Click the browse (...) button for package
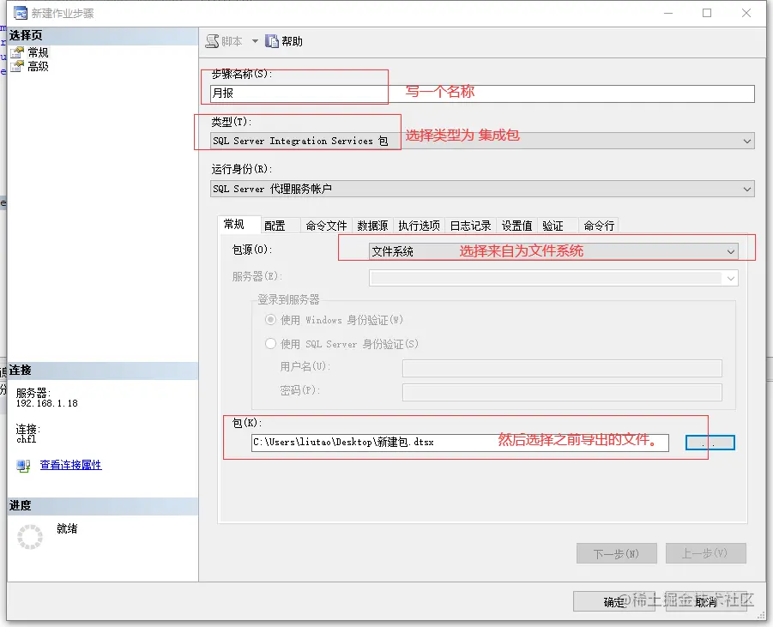 click(x=710, y=443)
